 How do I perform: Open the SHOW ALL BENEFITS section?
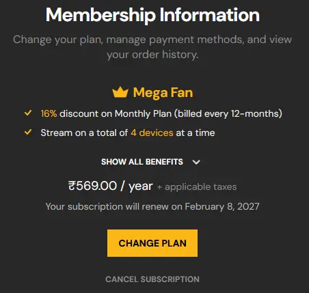click(x=142, y=162)
